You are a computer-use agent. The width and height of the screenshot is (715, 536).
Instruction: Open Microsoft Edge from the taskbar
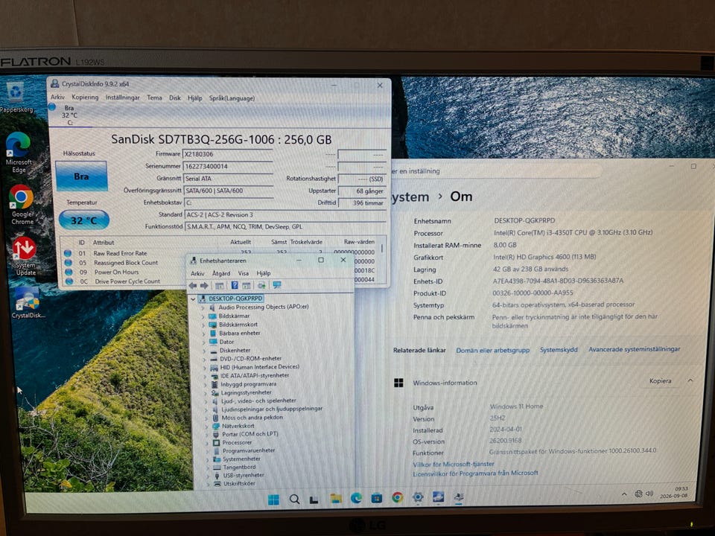356,498
